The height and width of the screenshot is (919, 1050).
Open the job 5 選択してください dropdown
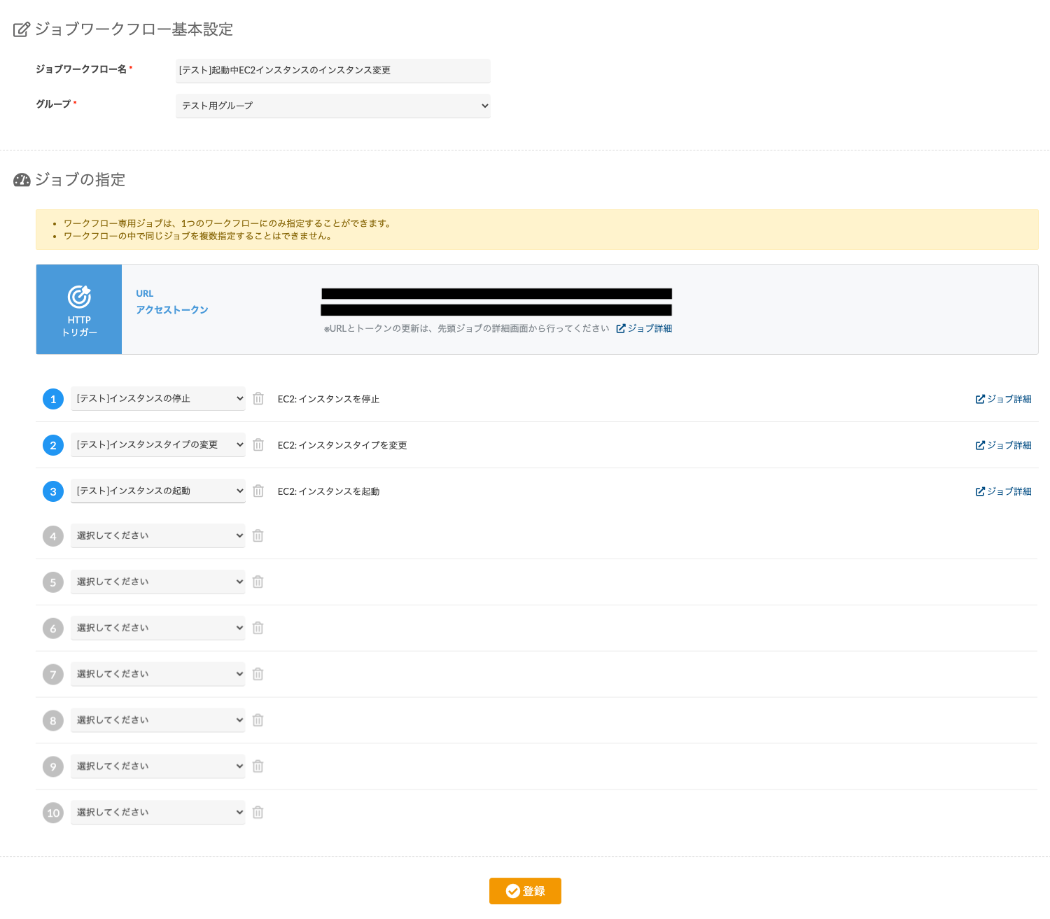tap(158, 582)
